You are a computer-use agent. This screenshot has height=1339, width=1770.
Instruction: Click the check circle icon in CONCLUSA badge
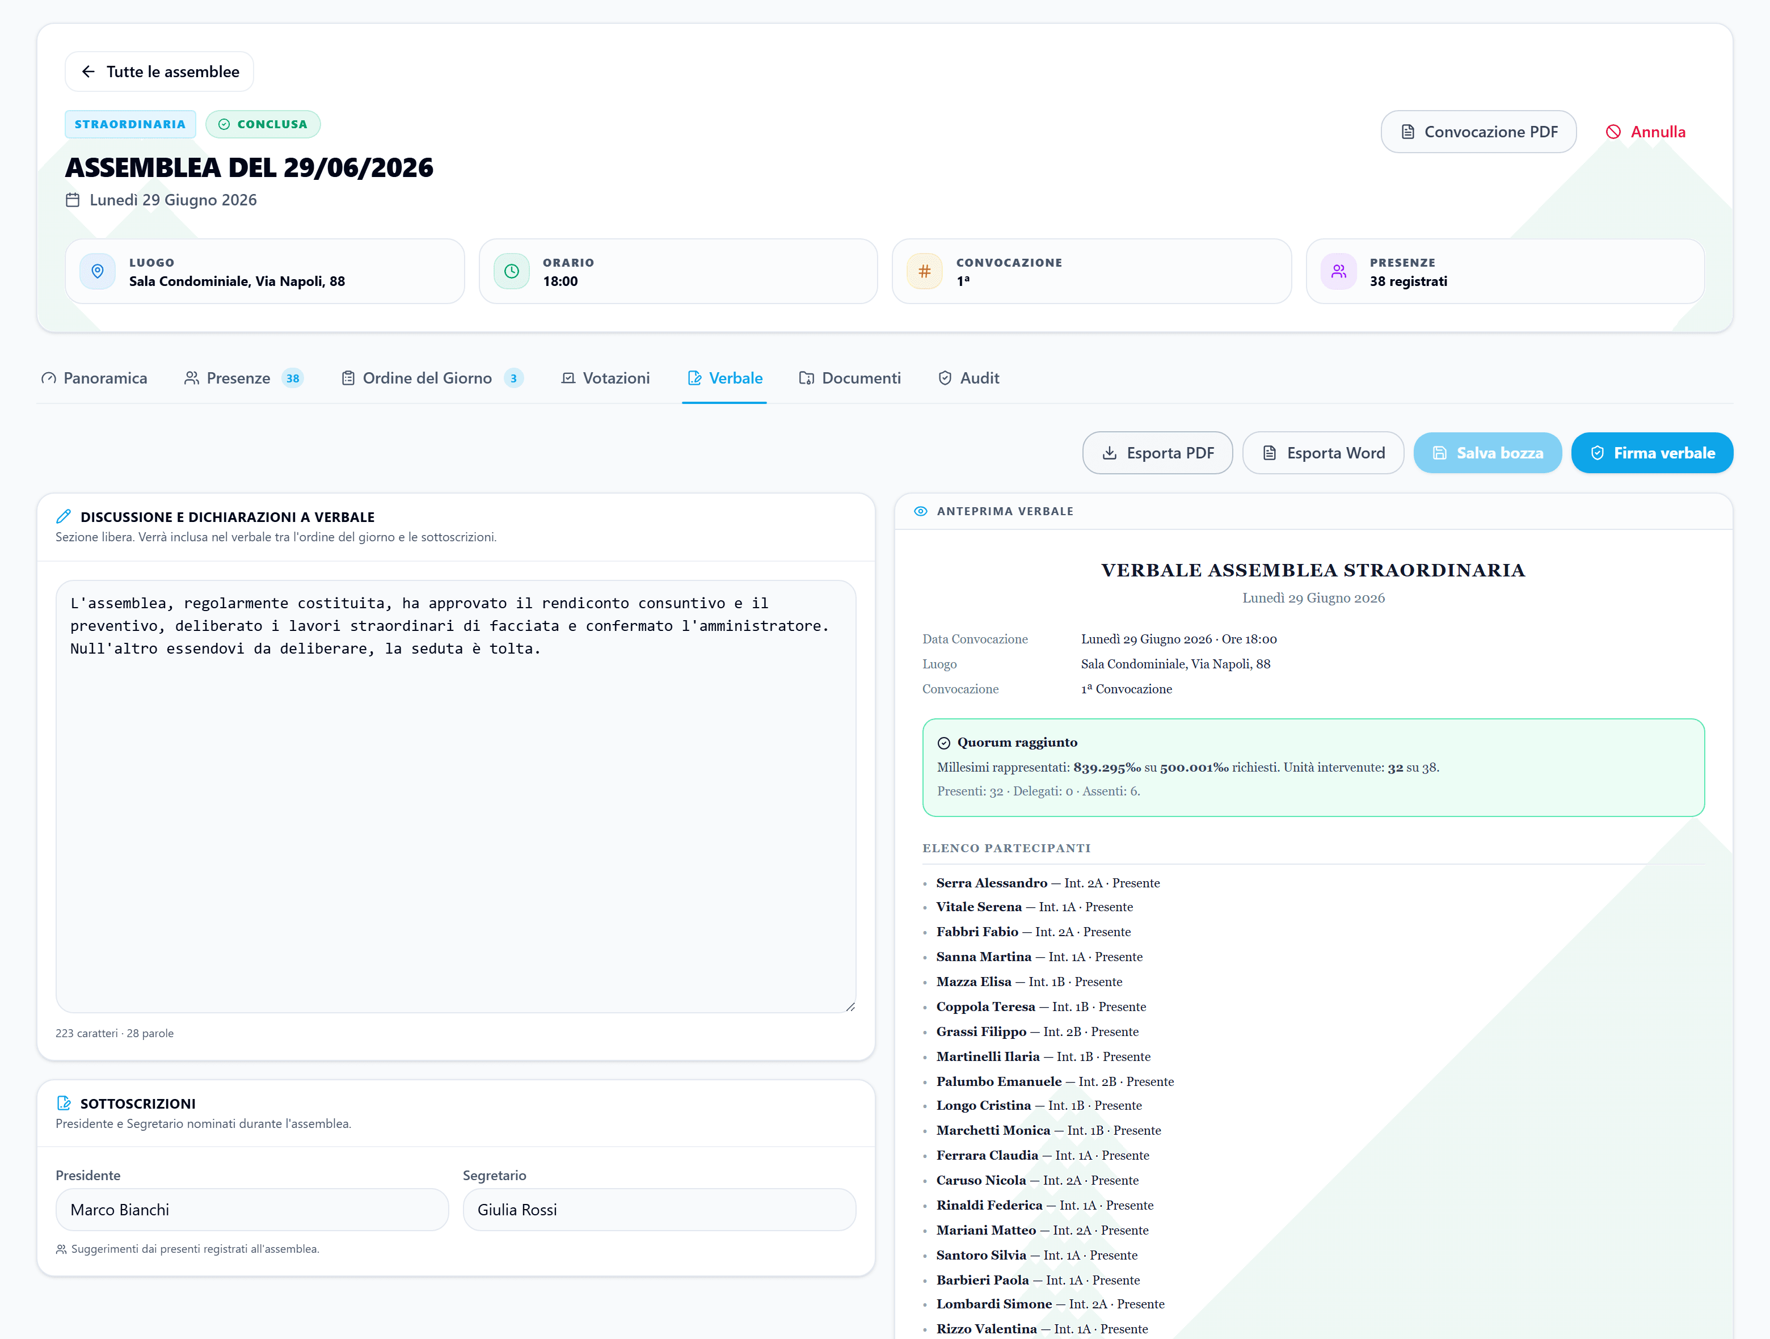(224, 124)
